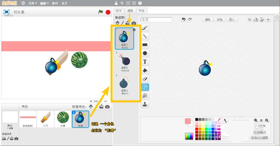Viewport: 280px width, 146px height.
Task: Click the current pink foreground color swatch
Action: (187, 121)
